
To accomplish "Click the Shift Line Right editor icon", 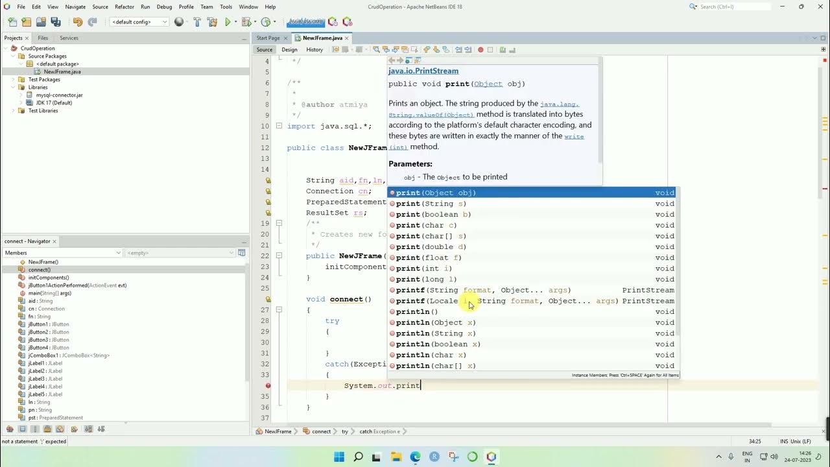I will [x=468, y=49].
